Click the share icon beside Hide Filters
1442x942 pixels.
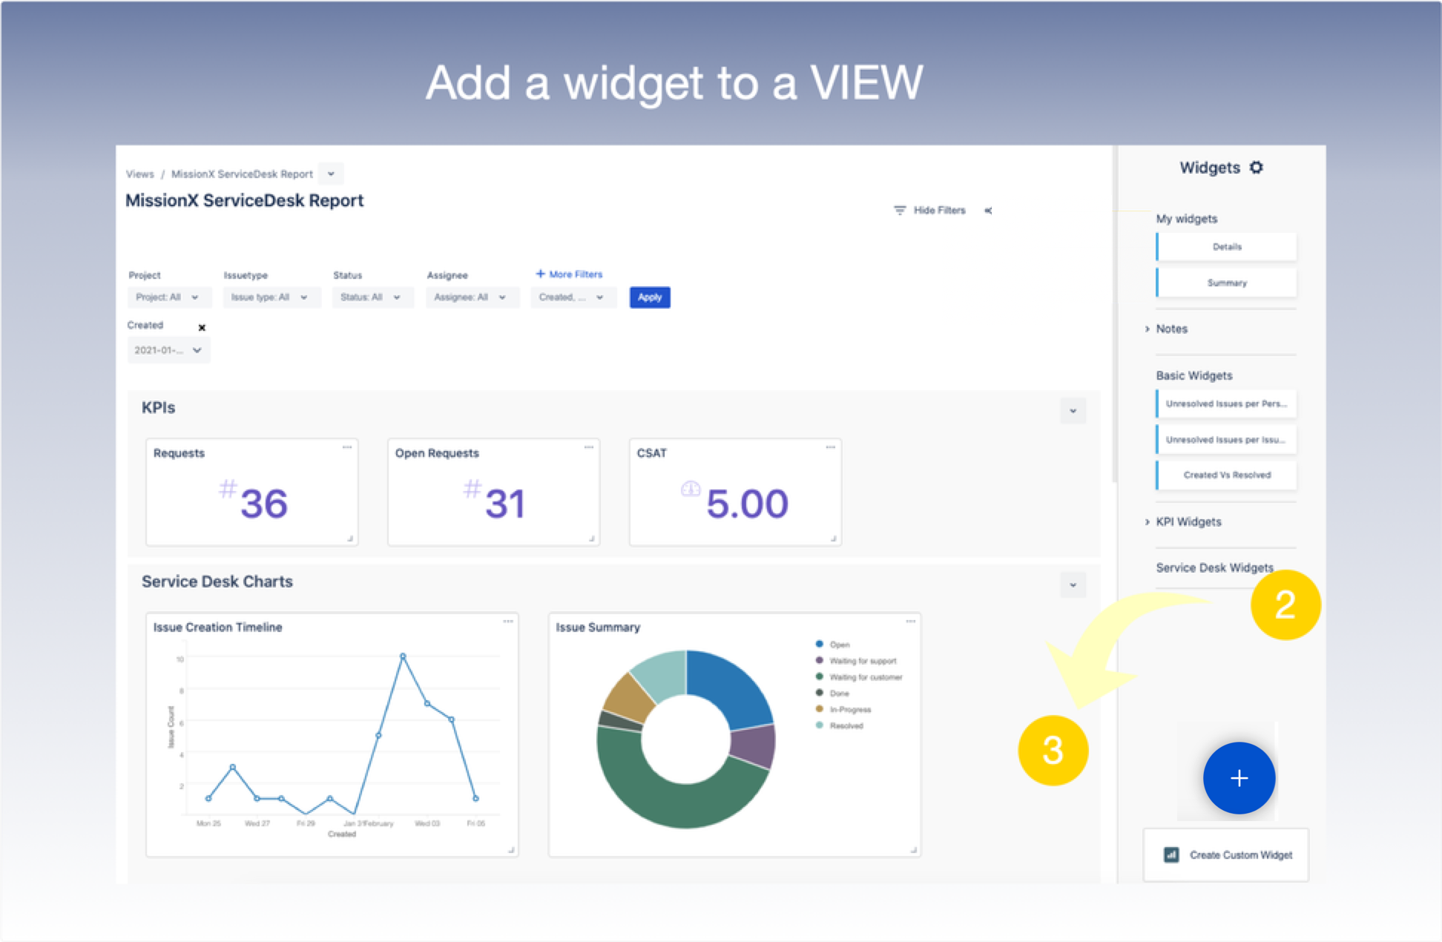point(988,211)
